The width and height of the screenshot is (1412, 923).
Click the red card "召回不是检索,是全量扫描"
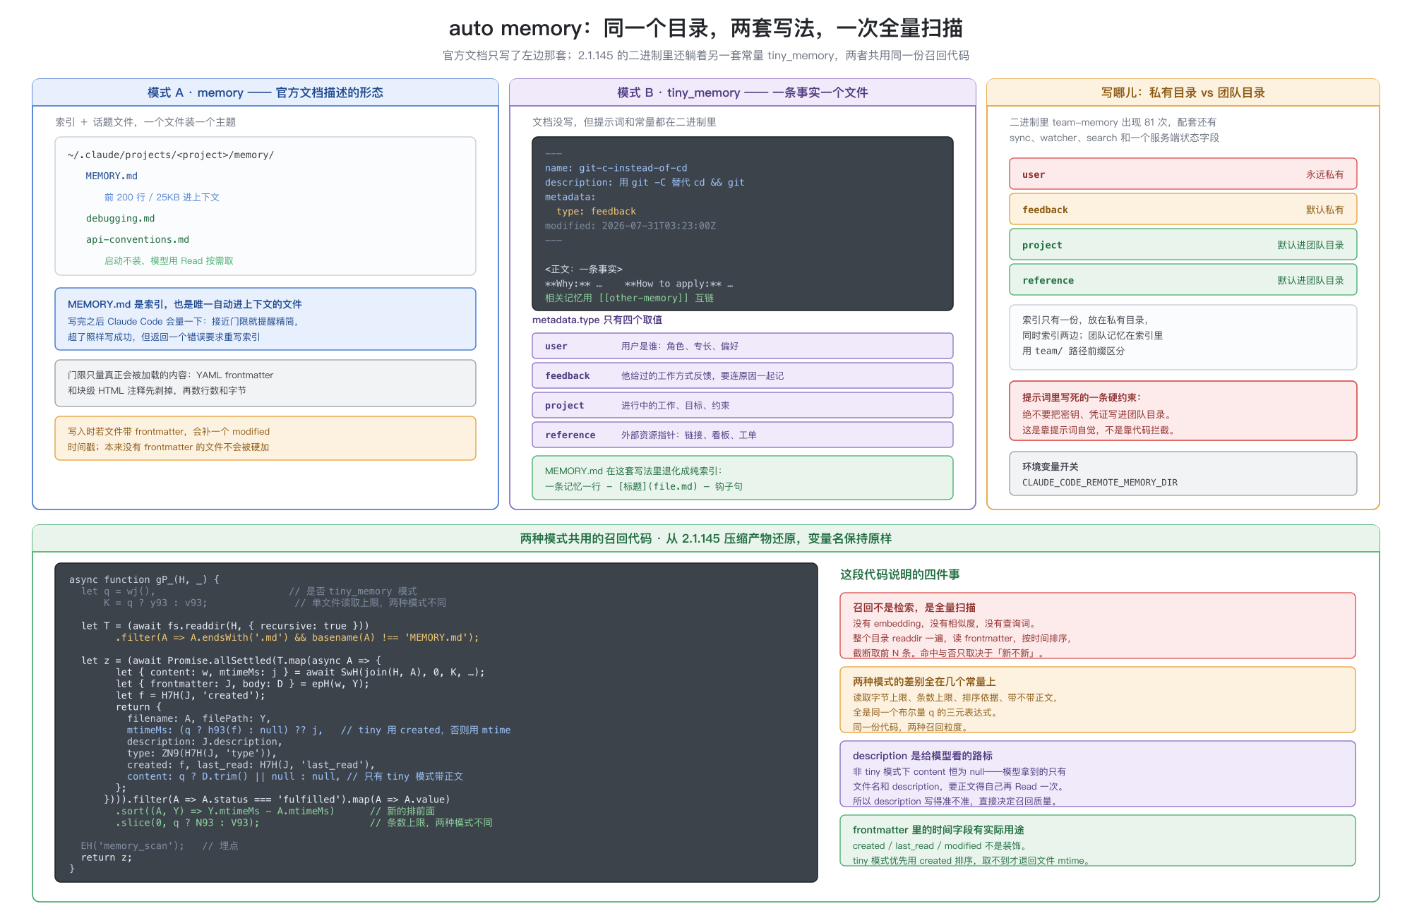point(1098,626)
